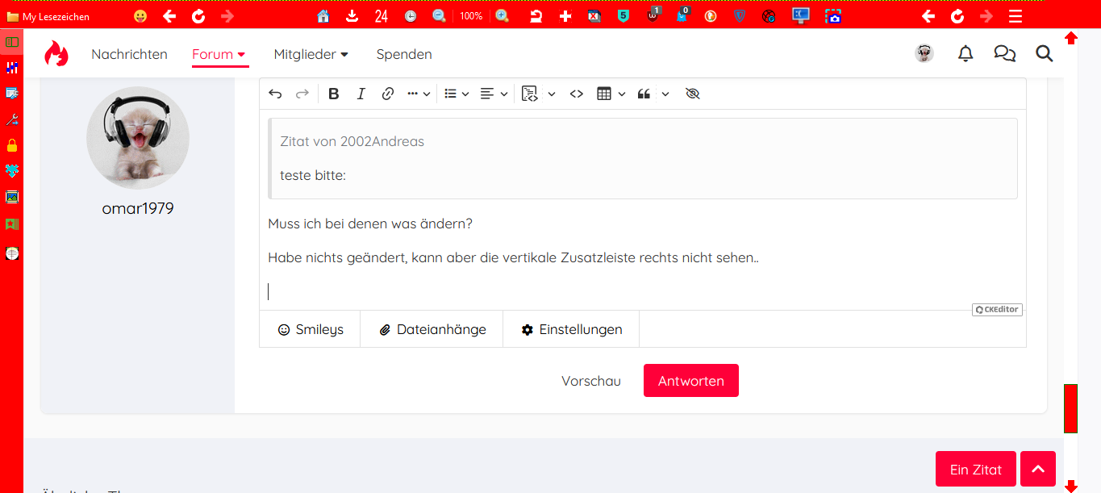
Task: Open site search magnifier icon
Action: pos(1044,54)
